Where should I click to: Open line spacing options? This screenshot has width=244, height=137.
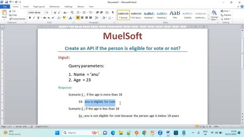[x=97, y=18]
